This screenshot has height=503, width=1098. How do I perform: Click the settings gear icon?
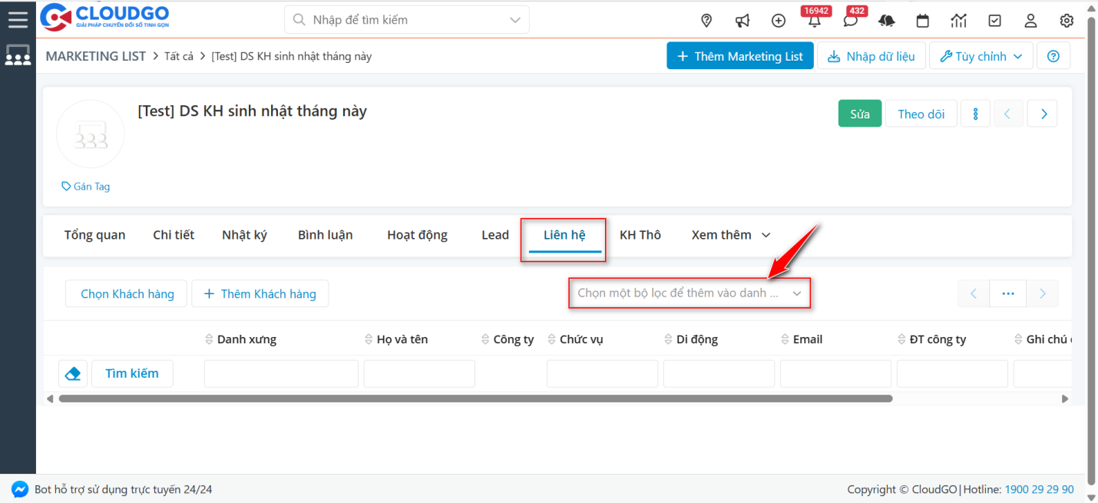1067,21
